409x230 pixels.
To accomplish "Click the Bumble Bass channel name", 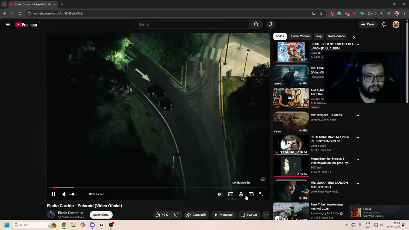I will 318,146.
